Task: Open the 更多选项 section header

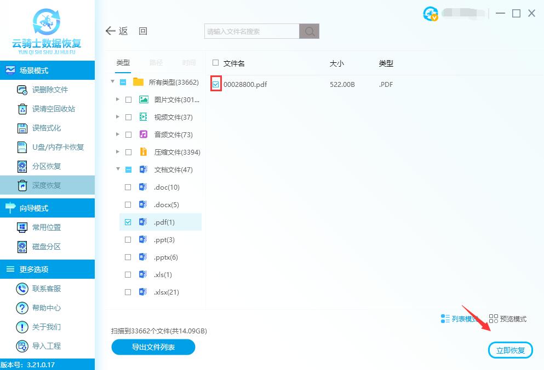Action: click(x=47, y=269)
